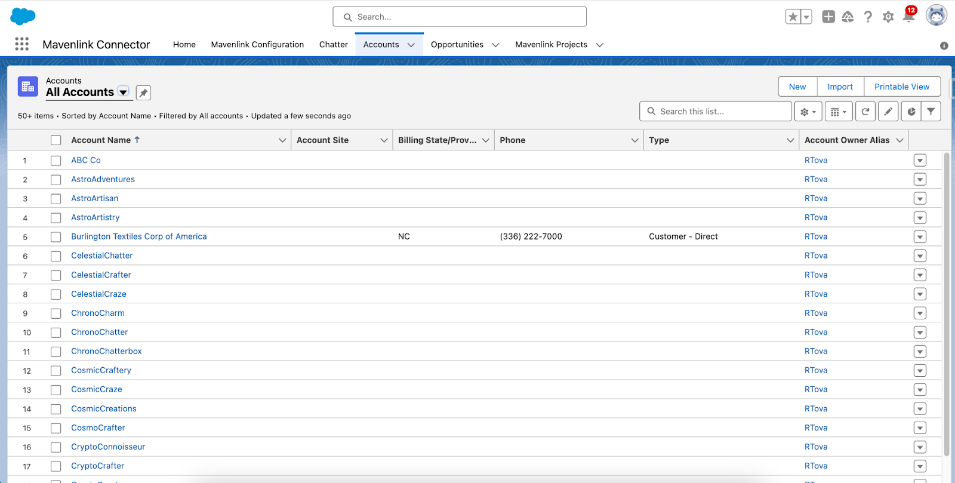The image size is (955, 483).
Task: Click the Edit List pencil icon
Action: pos(888,112)
